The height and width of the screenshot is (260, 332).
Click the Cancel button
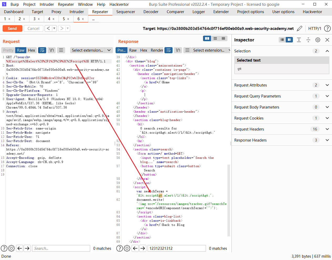(x=33, y=28)
